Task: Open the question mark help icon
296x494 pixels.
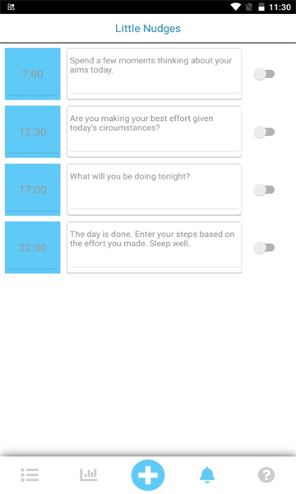Action: [266, 475]
